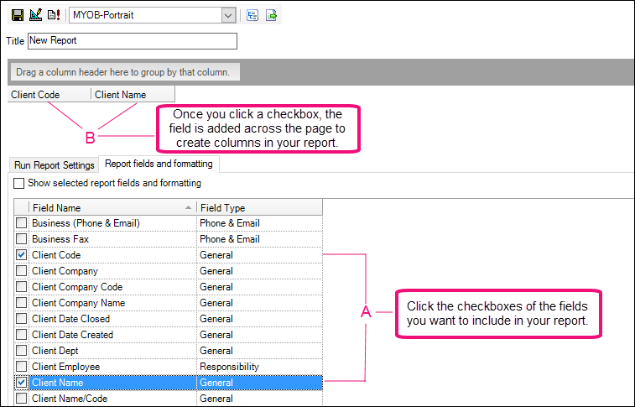Select the Report fields and formatting tab
Viewport: 635px width, 407px height.
(x=158, y=164)
